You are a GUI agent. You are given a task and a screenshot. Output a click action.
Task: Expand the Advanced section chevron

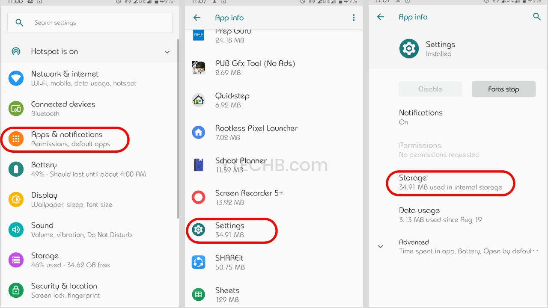(381, 246)
